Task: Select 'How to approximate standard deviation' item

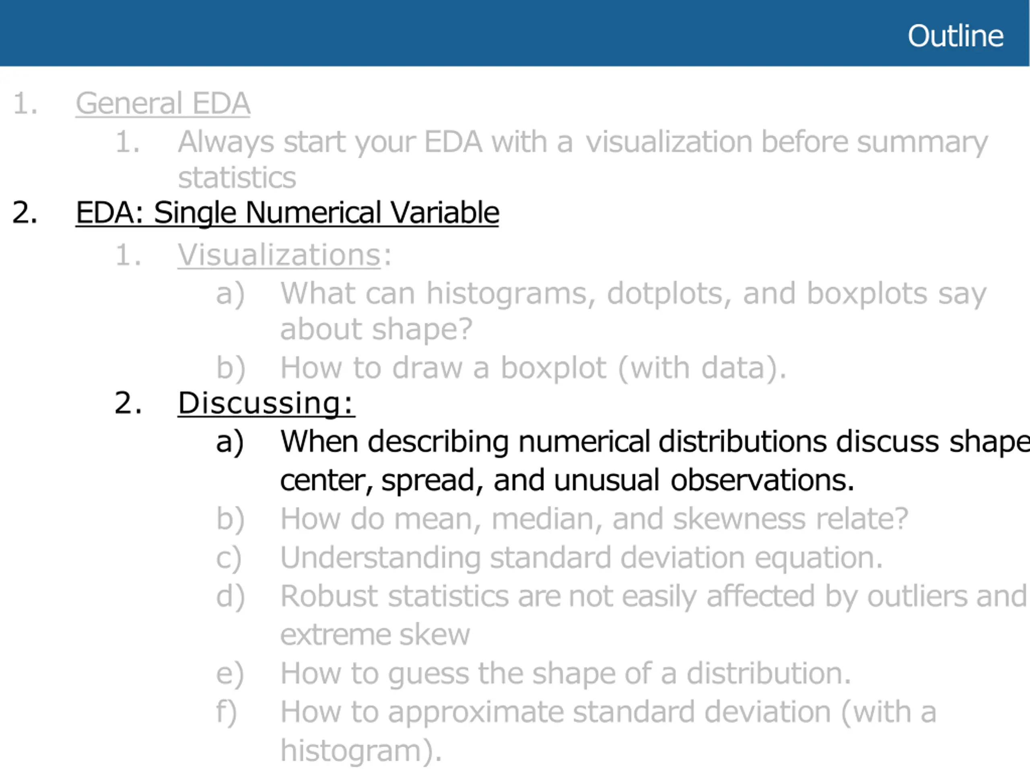Action: pos(608,731)
